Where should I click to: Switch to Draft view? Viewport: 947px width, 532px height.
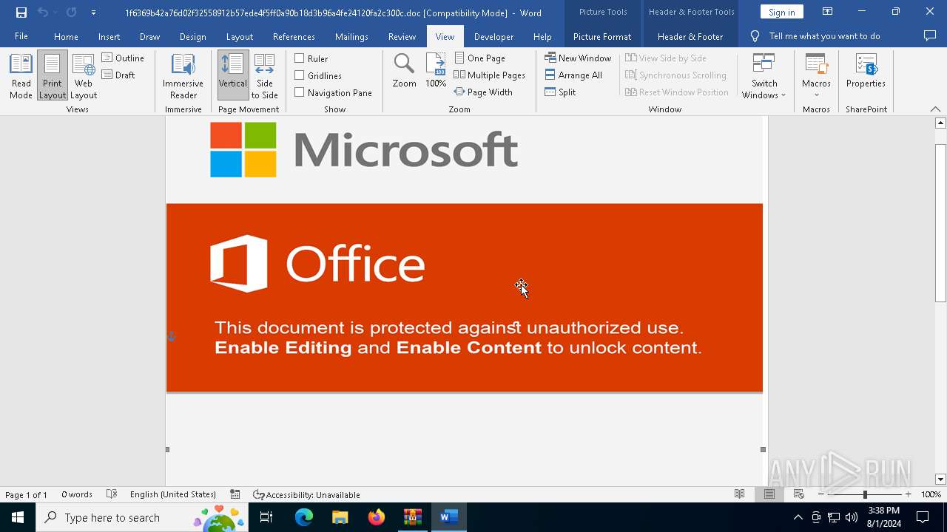click(118, 75)
